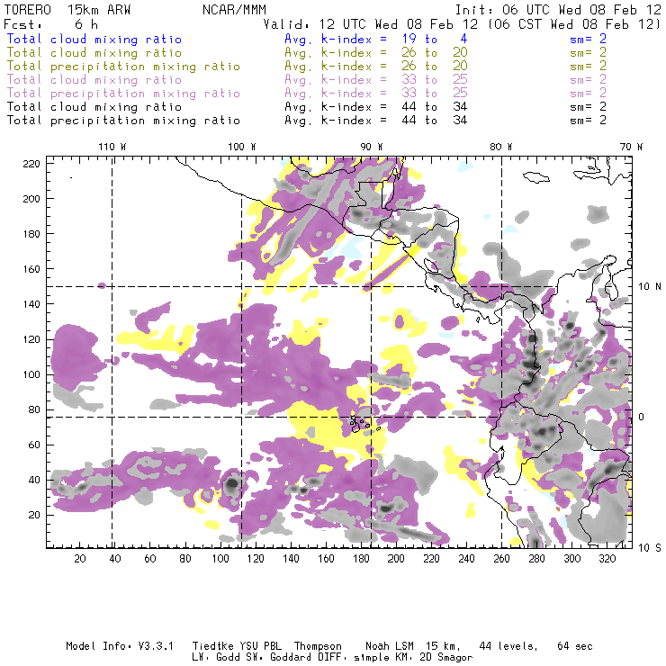Select the "Tiedtke" scheme name
The image size is (666, 666).
pos(212,646)
